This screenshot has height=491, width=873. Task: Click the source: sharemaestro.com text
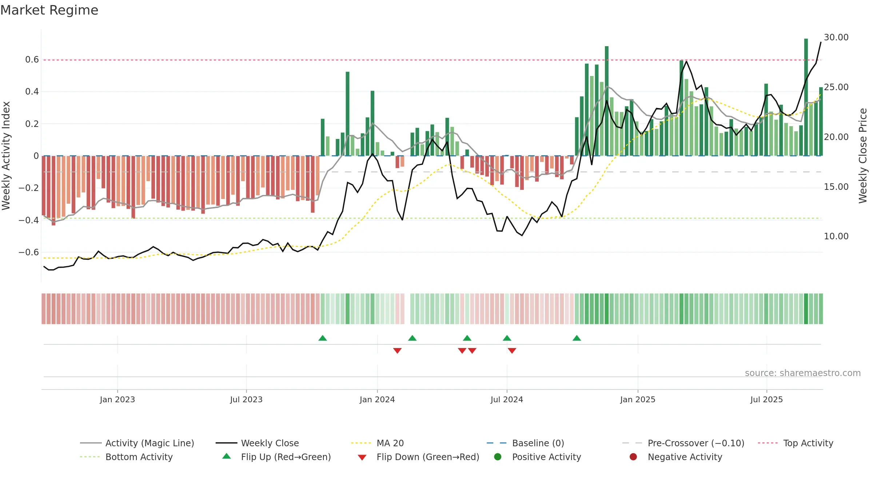803,373
